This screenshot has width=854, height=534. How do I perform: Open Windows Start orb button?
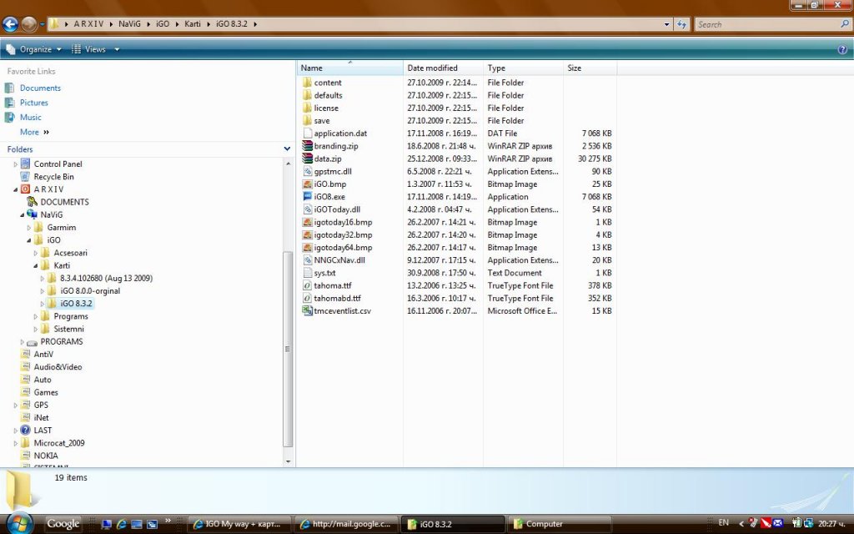(19, 524)
